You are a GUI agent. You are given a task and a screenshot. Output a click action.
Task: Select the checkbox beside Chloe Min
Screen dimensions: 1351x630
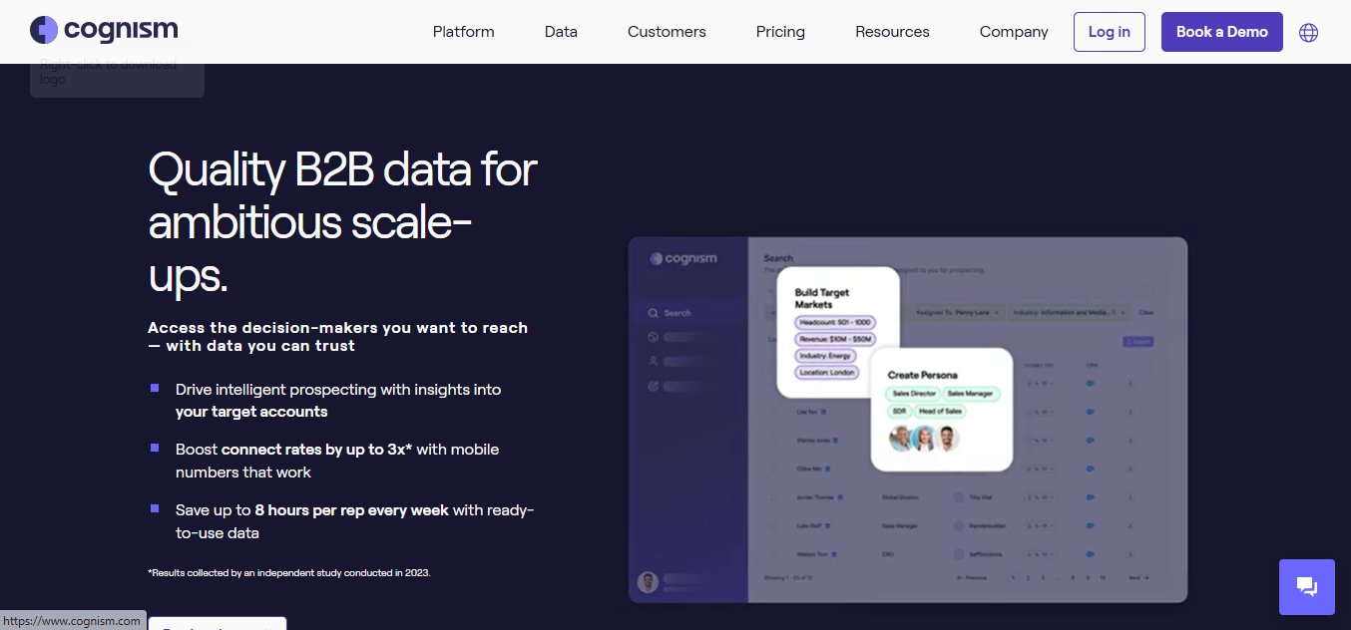tap(773, 469)
